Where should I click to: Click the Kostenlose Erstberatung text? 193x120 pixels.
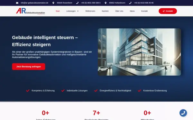coord(155,91)
